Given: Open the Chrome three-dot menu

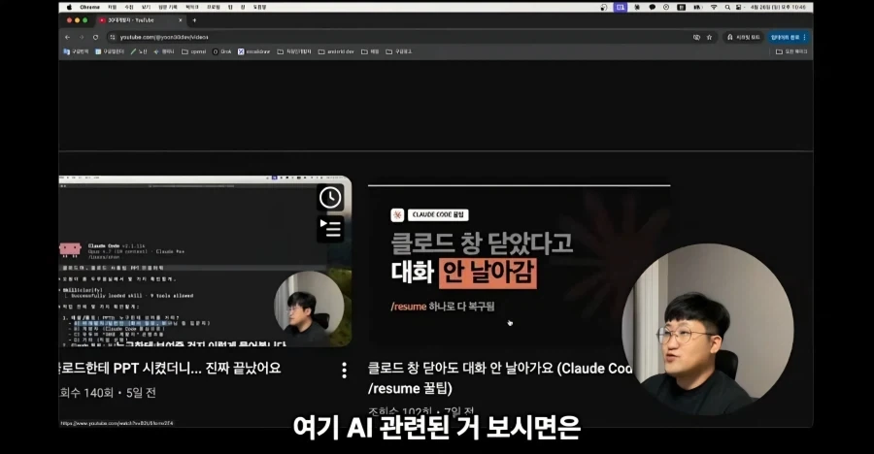Looking at the screenshot, I should coord(804,37).
